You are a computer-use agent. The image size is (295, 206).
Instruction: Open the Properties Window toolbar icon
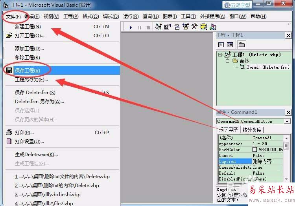click(x=167, y=27)
